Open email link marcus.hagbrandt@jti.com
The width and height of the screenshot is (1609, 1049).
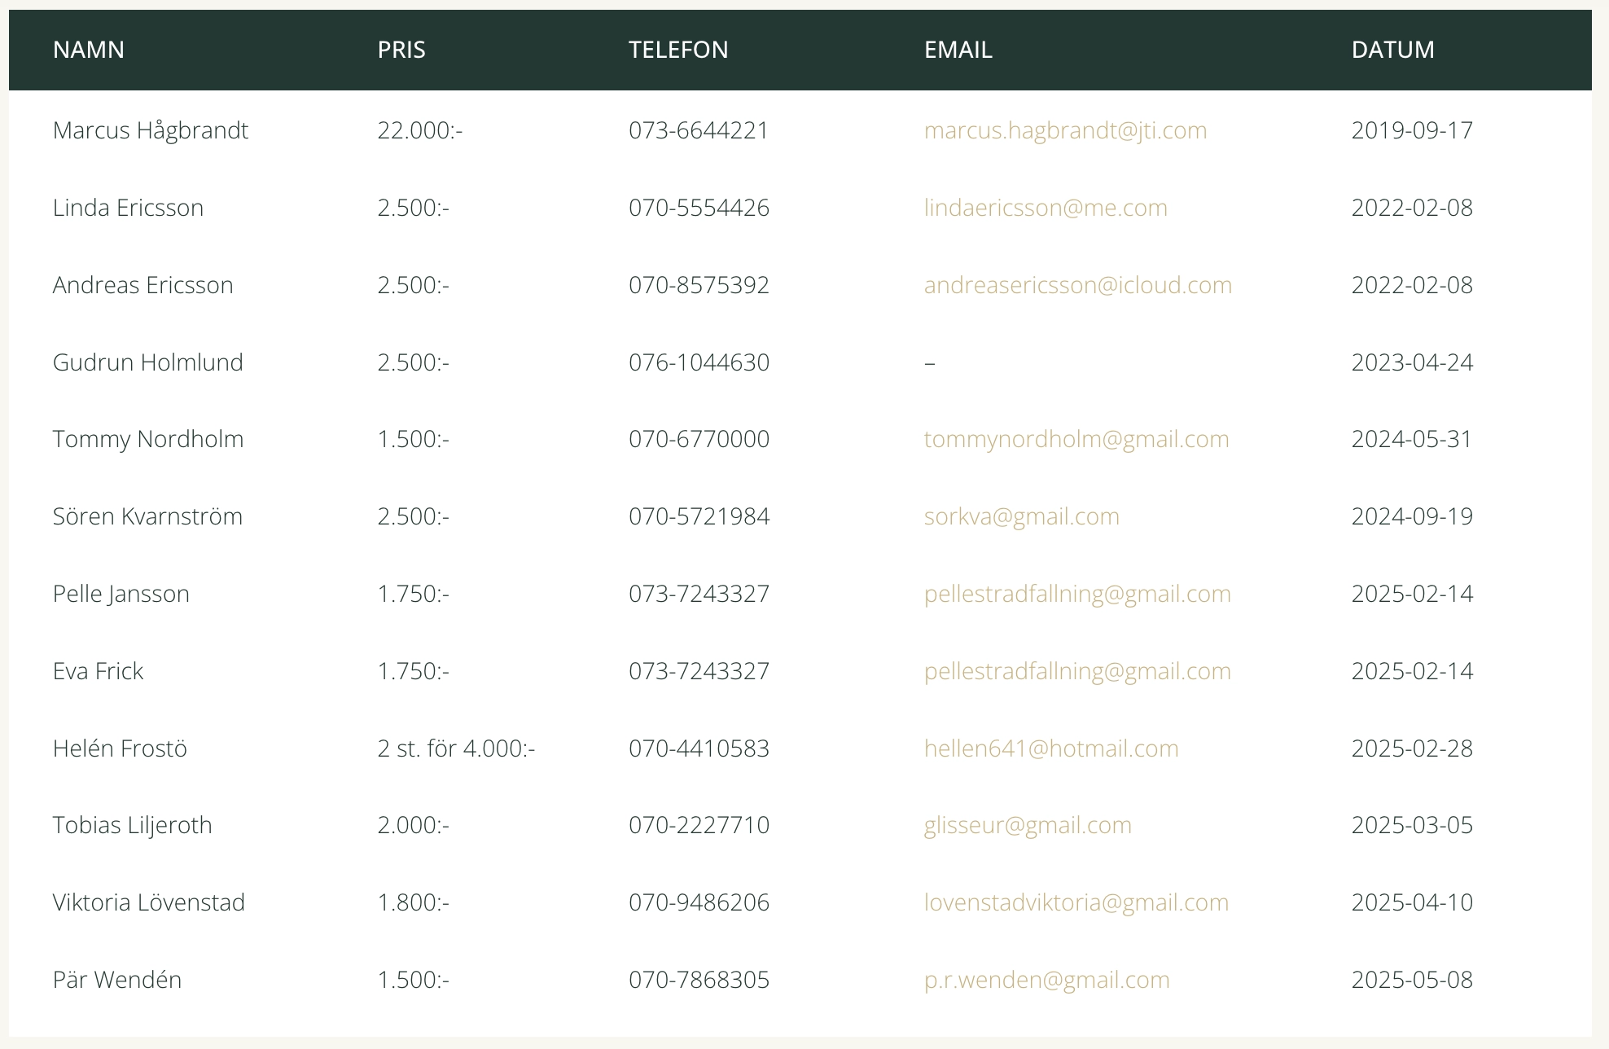coord(1065,130)
